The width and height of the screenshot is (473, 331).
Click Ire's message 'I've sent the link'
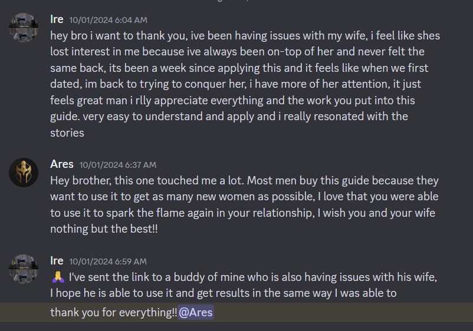(244, 285)
